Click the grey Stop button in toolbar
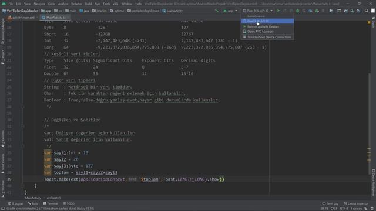Viewport: 376px width, 211px height. 323,11
